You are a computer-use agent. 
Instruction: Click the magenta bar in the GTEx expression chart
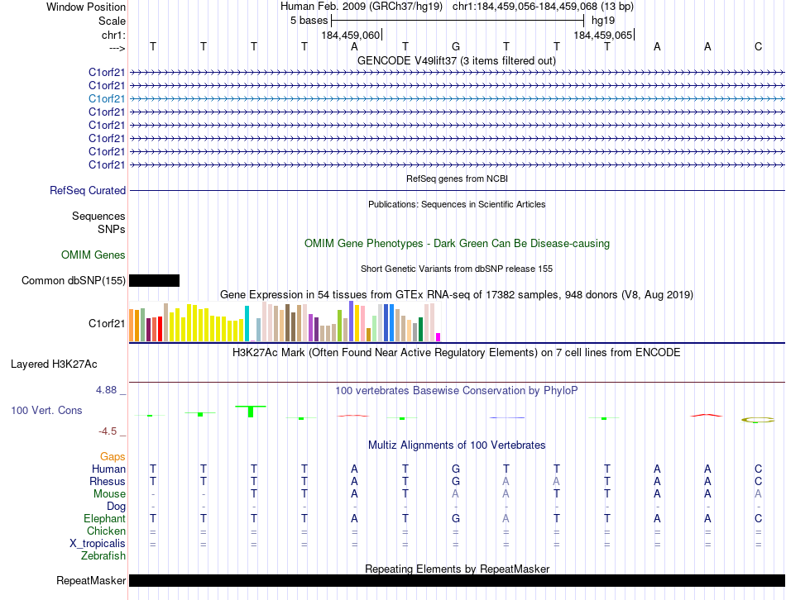point(439,337)
